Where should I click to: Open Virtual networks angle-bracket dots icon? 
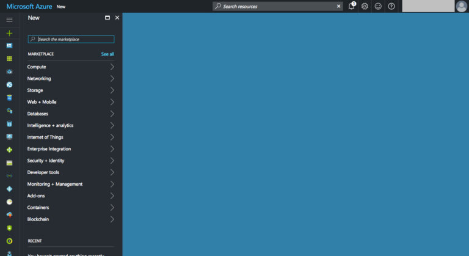pos(9,176)
